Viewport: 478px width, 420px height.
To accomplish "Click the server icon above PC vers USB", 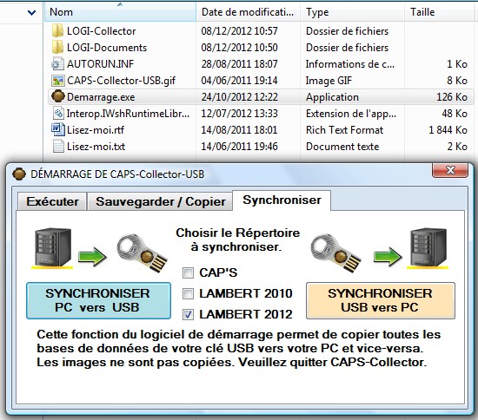I will point(53,247).
